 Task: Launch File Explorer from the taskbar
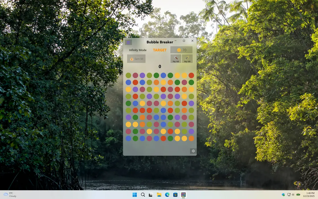coord(159,195)
